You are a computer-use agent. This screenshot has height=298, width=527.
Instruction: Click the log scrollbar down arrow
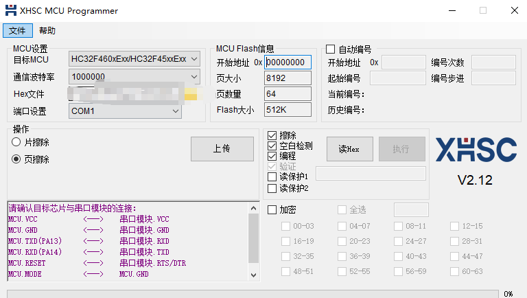pyautogui.click(x=254, y=275)
